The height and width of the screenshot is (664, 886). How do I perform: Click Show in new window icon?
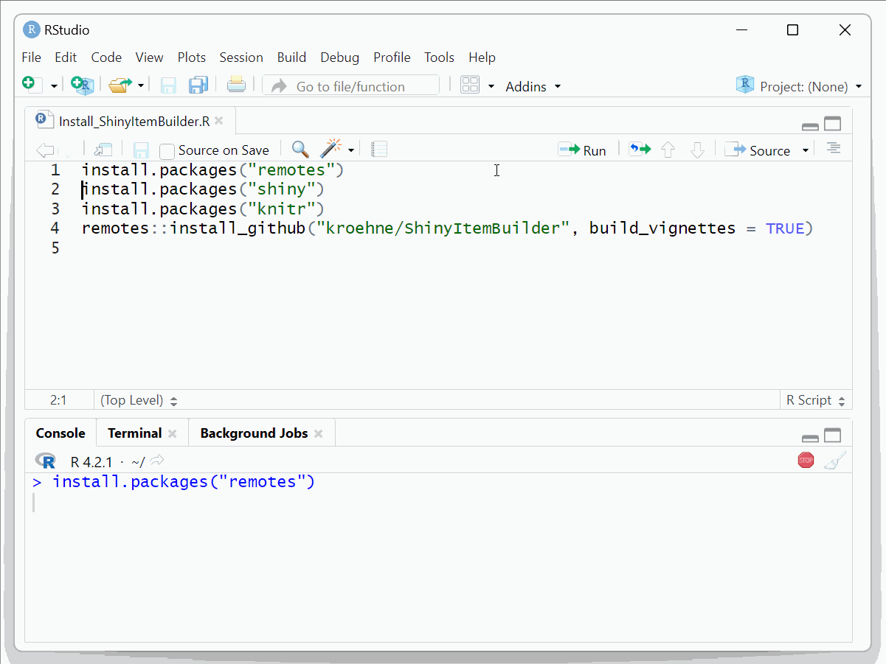[x=103, y=150]
